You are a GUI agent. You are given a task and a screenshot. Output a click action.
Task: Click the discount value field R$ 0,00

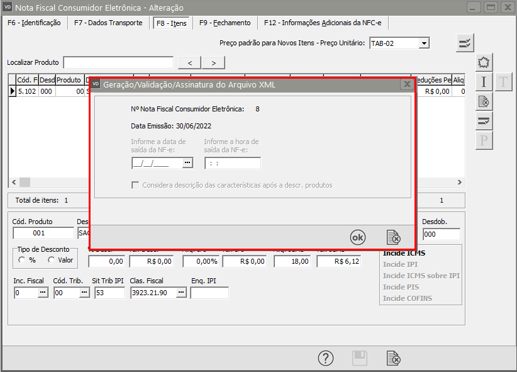151,261
